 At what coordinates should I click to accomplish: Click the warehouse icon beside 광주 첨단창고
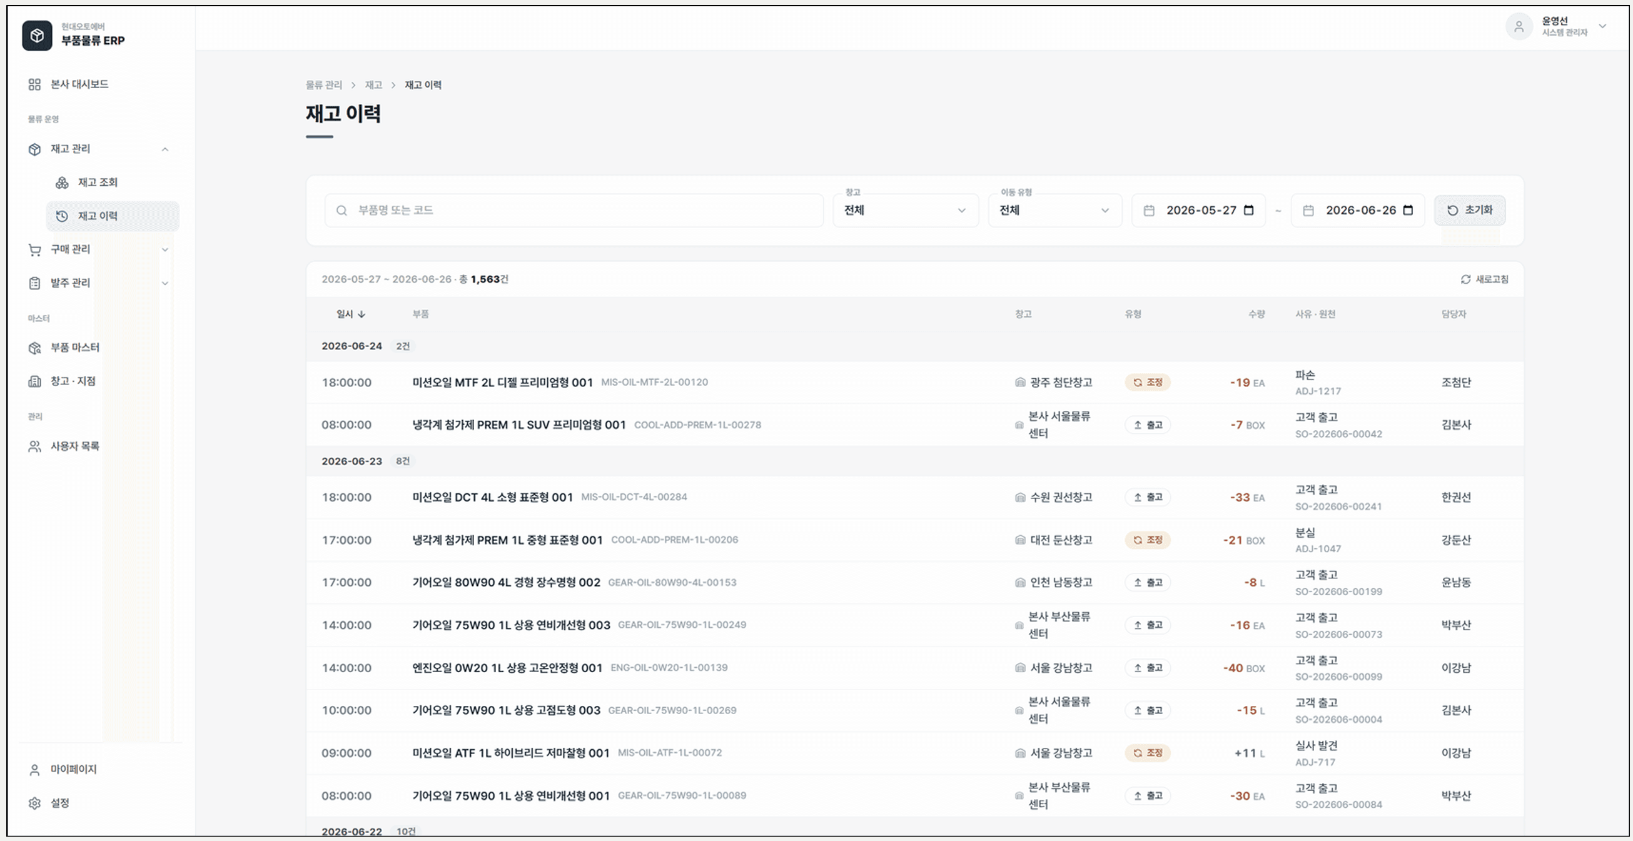pos(1020,383)
